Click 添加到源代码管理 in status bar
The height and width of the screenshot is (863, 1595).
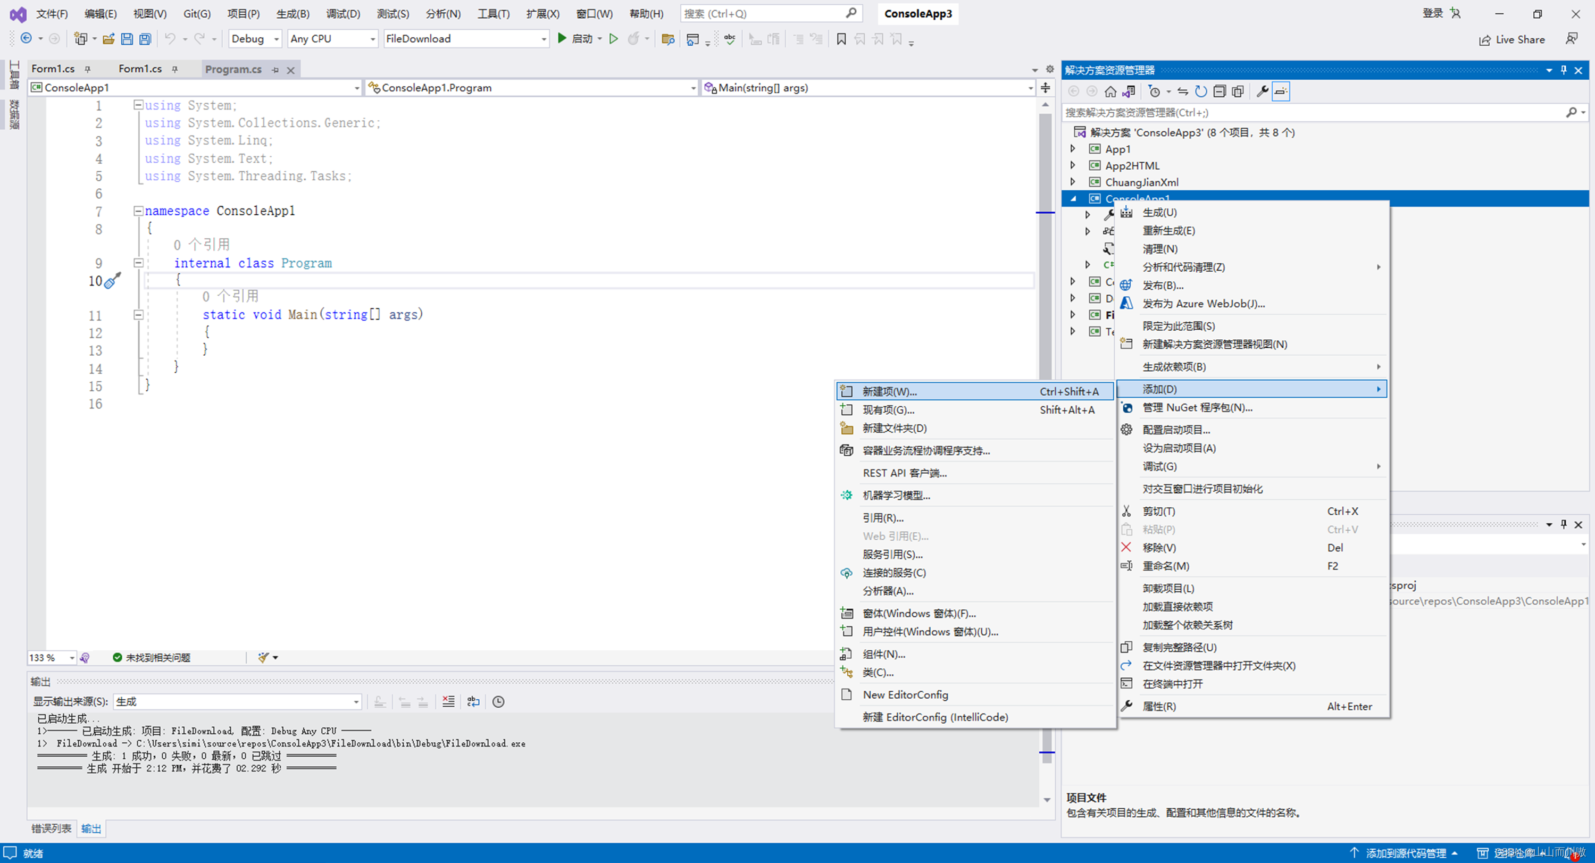(1406, 853)
